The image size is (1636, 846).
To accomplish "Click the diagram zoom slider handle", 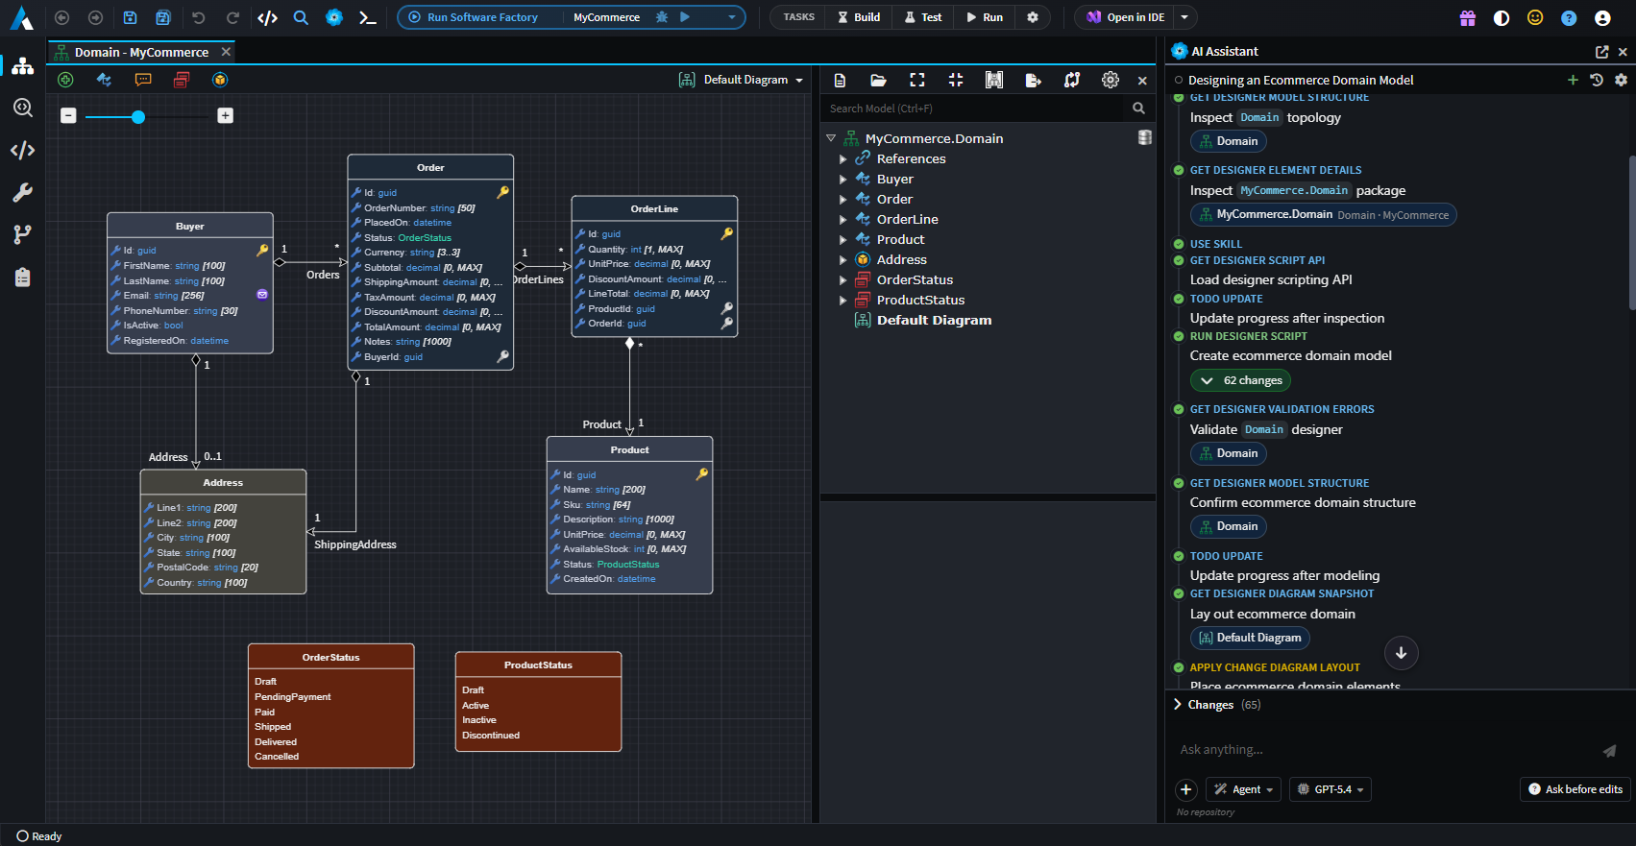I will [138, 117].
